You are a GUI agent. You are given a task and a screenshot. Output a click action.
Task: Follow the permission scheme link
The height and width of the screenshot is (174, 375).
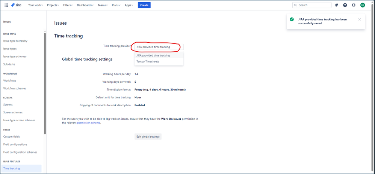[x=89, y=123]
